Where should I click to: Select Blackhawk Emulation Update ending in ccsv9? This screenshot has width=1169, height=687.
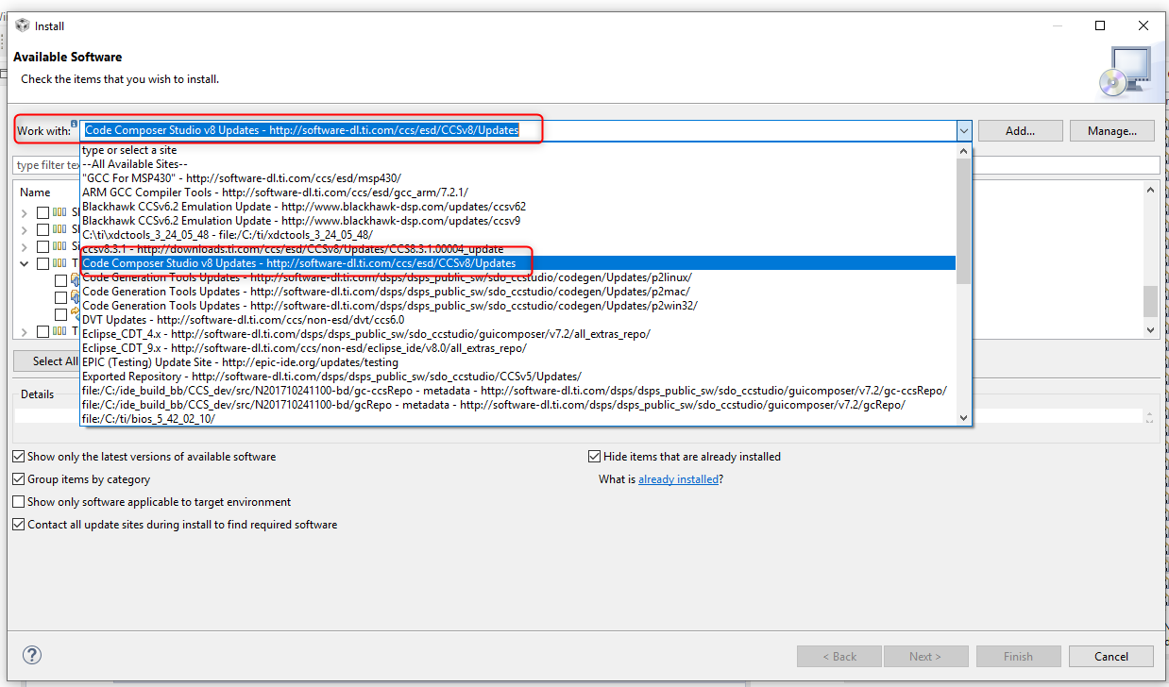tap(517, 221)
